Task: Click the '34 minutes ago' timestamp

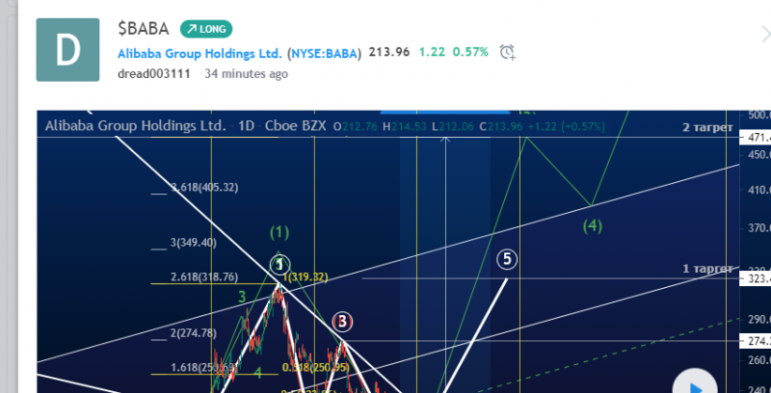Action: [245, 73]
